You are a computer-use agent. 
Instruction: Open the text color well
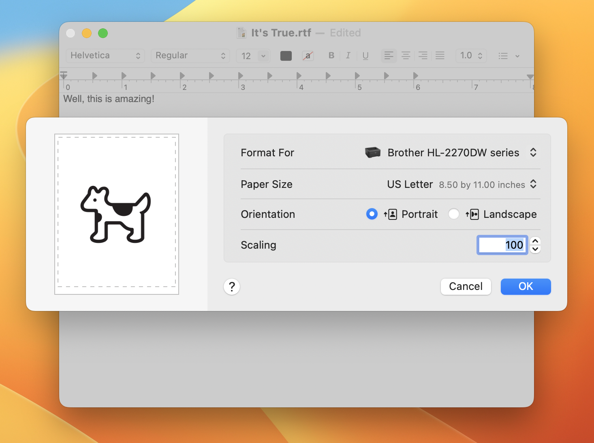click(x=286, y=55)
